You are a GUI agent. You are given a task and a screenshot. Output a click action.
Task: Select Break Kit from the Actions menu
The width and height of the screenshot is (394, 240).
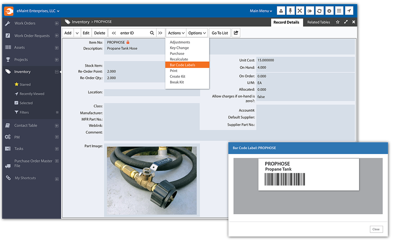176,82
